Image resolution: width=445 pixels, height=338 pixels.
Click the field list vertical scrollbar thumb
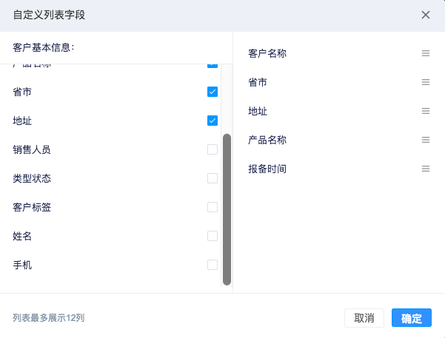tap(227, 209)
